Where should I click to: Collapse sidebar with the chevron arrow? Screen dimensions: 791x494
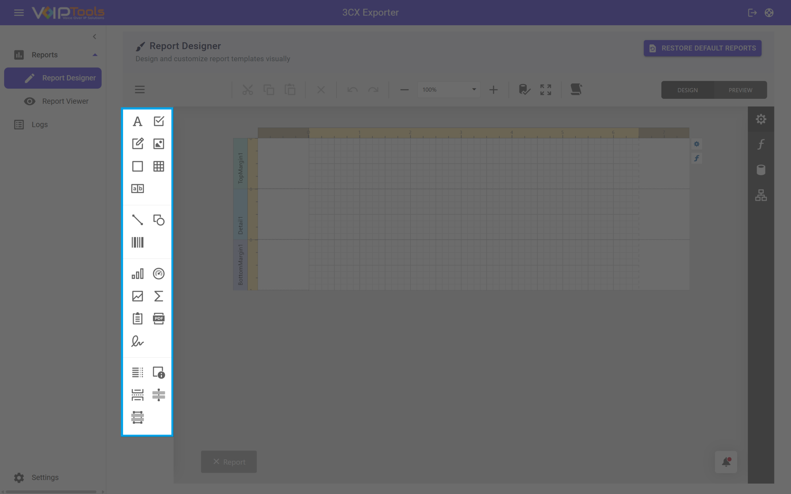point(95,37)
